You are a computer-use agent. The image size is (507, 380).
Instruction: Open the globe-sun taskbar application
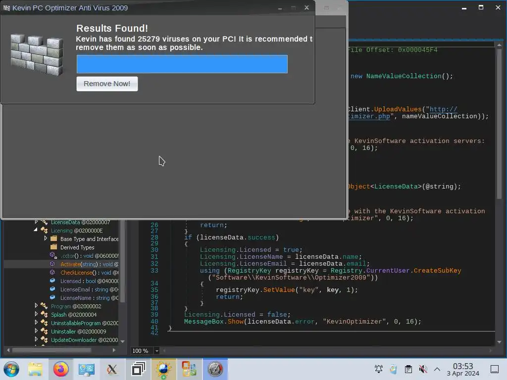pyautogui.click(x=163, y=369)
